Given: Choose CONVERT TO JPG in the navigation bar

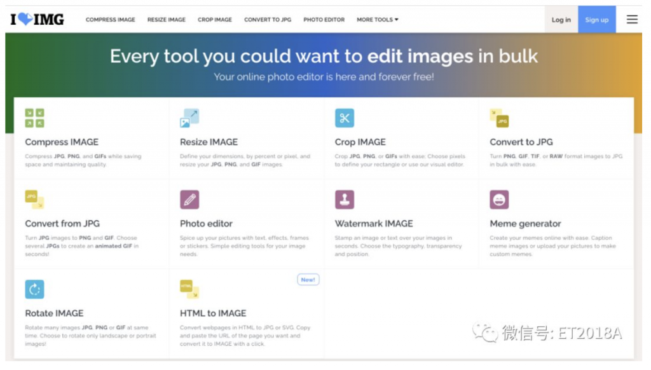Looking at the screenshot, I should coord(268,20).
